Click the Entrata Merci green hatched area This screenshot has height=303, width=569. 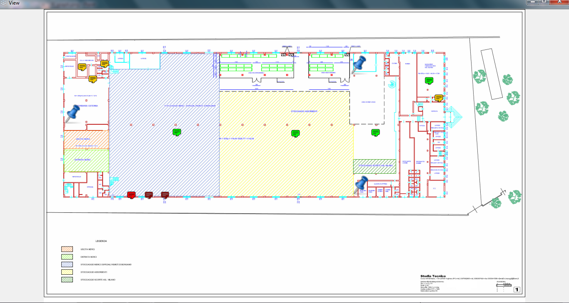coord(86,160)
